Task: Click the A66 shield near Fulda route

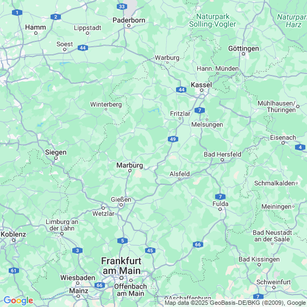Action: 198,245
